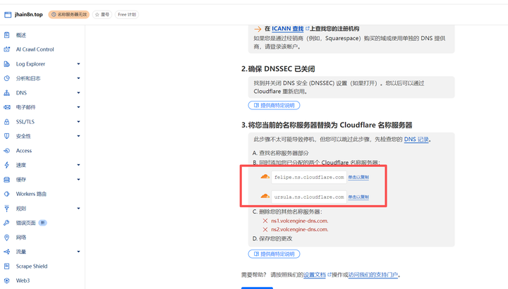Click 提供商特定说明 below step 3
This screenshot has width=508, height=289.
[274, 254]
